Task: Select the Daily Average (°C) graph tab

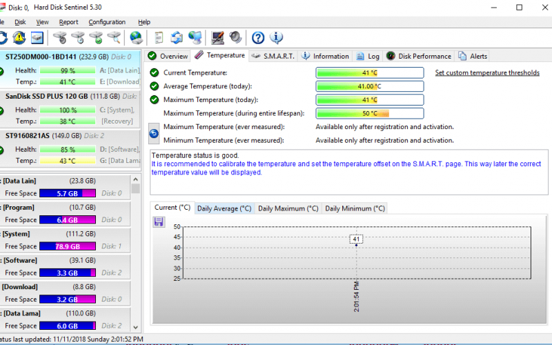Action: [224, 208]
